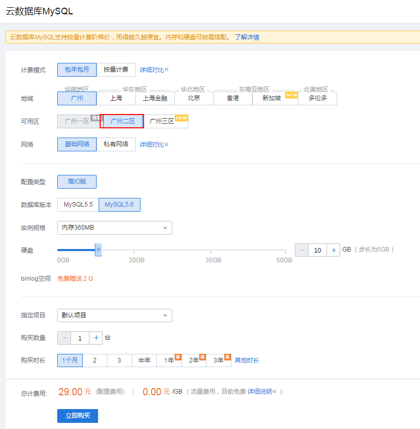Select 包年包月 billing mode
Screen dimensions: 420x429
click(77, 70)
